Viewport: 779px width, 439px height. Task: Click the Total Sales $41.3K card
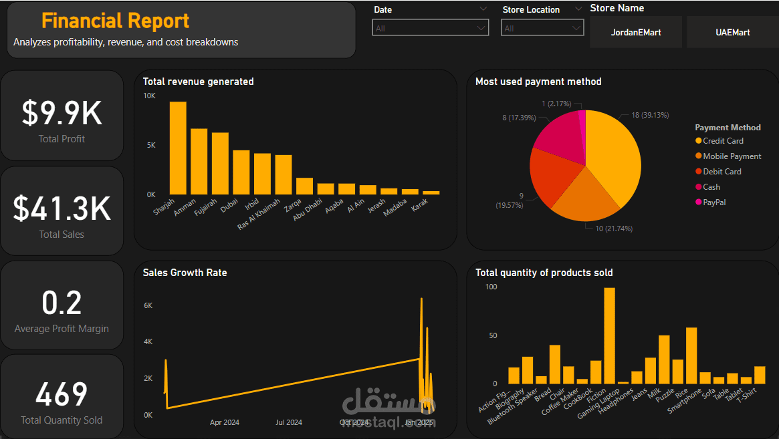(62, 211)
